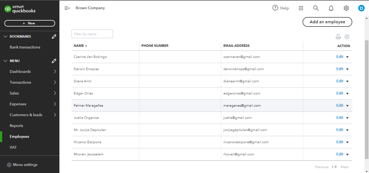Screen dimensions: 369x173
Task: Go to Reports in the sidebar
Action: [16, 126]
